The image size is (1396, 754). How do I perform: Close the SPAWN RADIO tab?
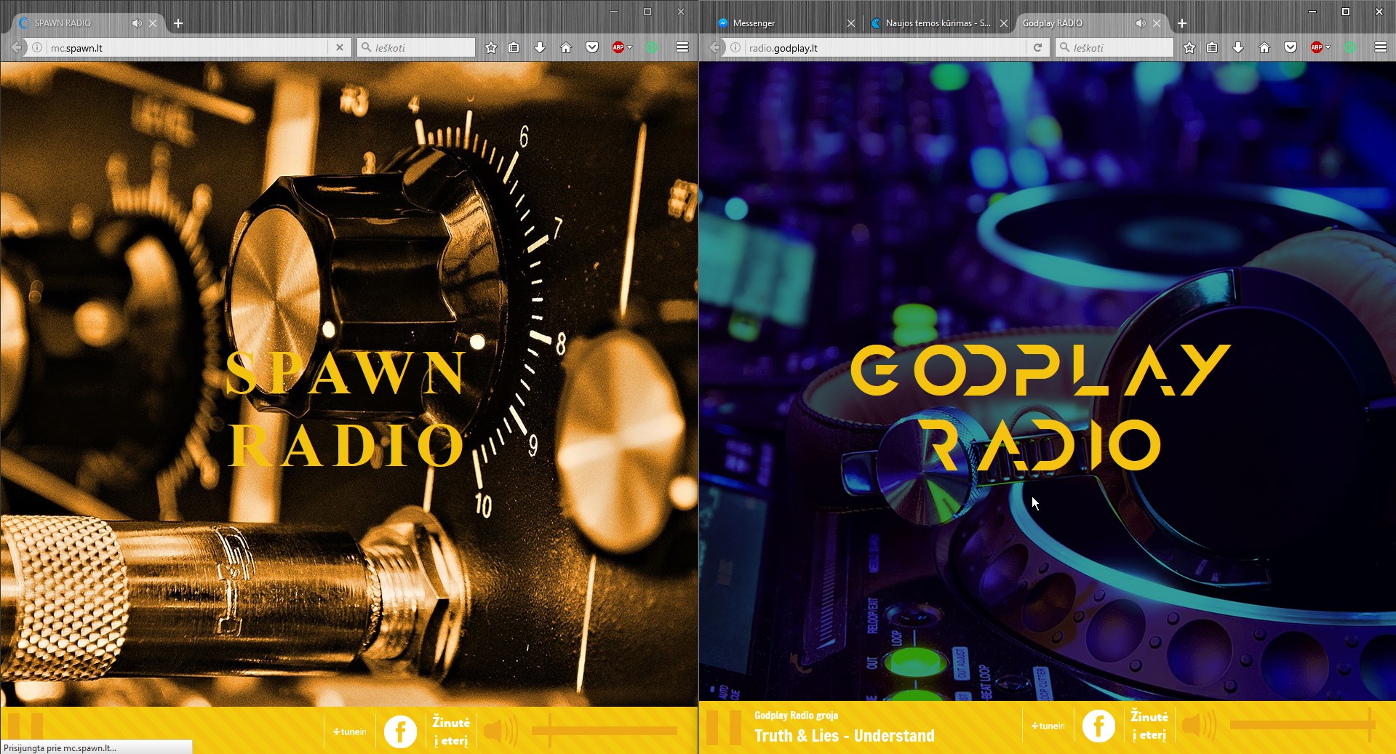point(153,23)
